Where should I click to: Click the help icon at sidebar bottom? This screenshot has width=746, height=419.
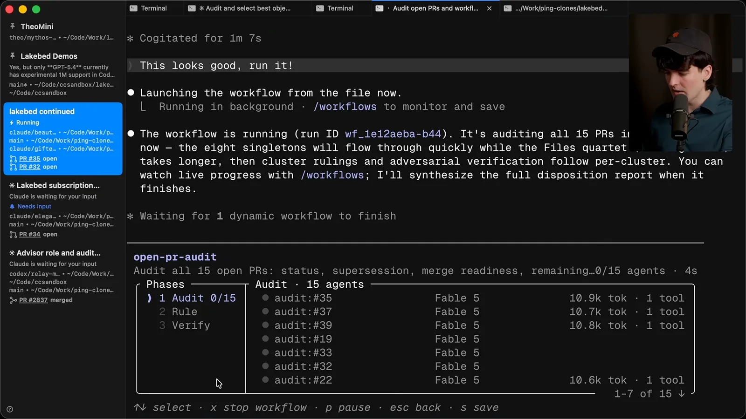click(10, 410)
